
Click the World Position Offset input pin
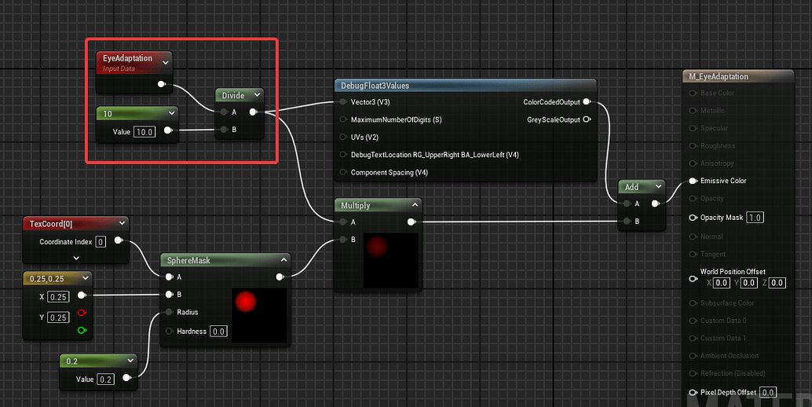(693, 279)
